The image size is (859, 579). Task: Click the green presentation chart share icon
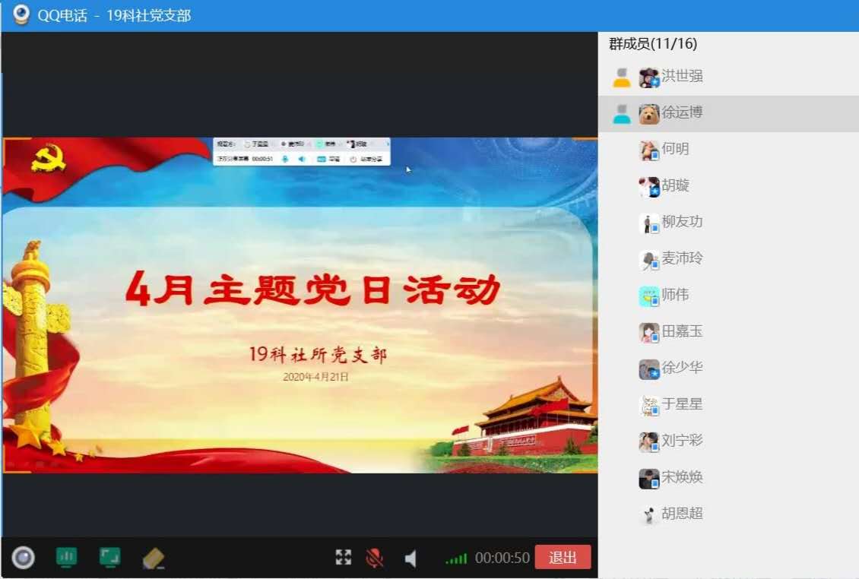[x=67, y=558]
